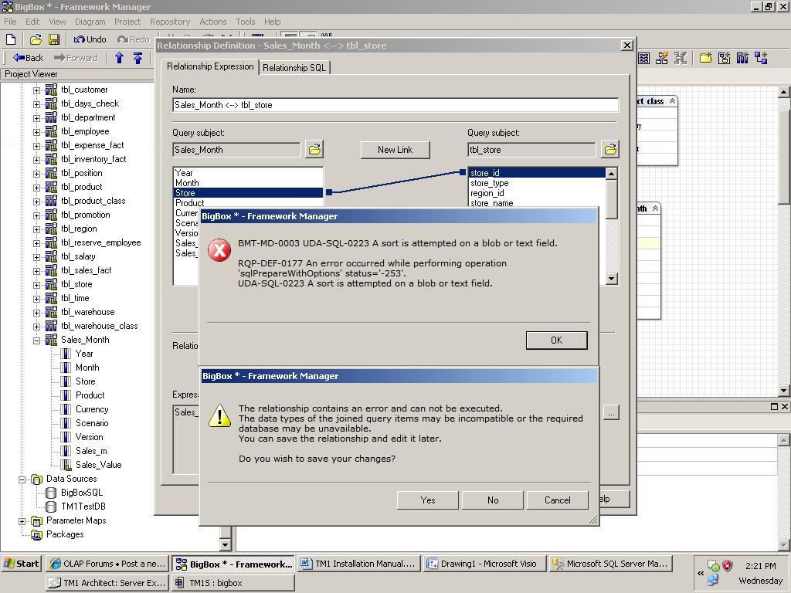The image size is (791, 593).
Task: Open the tbl_store query subject folder icon
Action: tap(609, 149)
